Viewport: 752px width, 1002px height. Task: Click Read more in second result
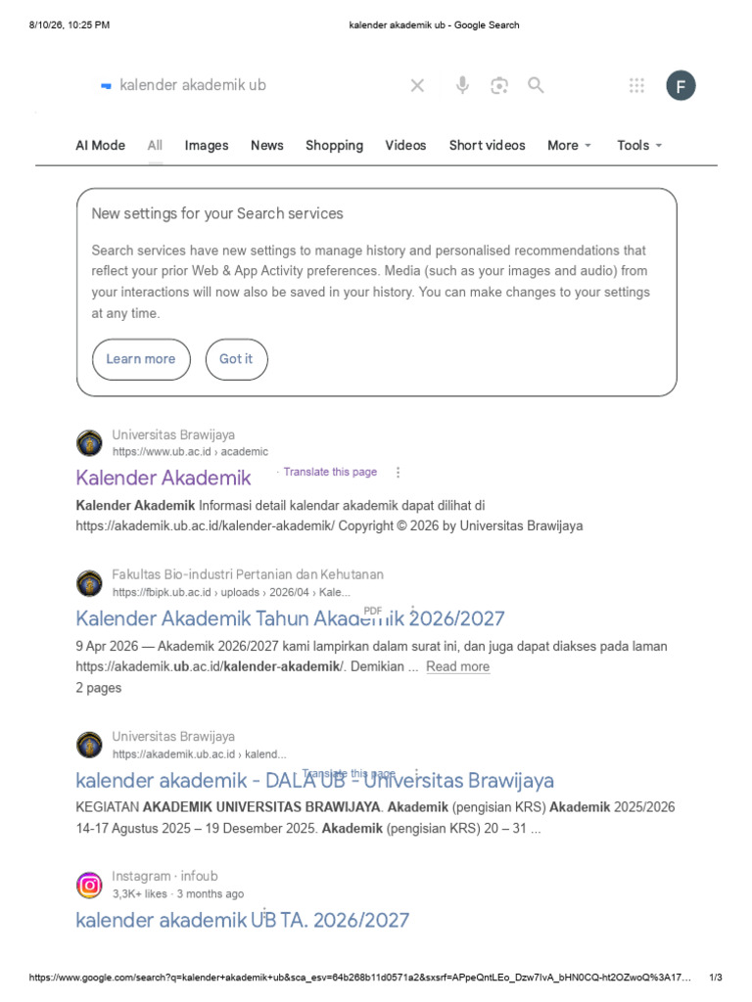point(458,666)
